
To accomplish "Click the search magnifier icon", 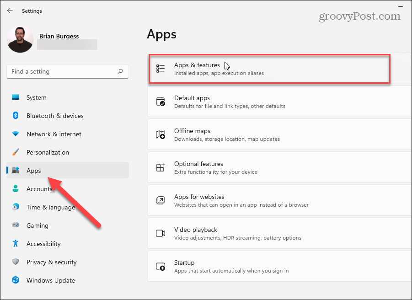I will coord(120,71).
